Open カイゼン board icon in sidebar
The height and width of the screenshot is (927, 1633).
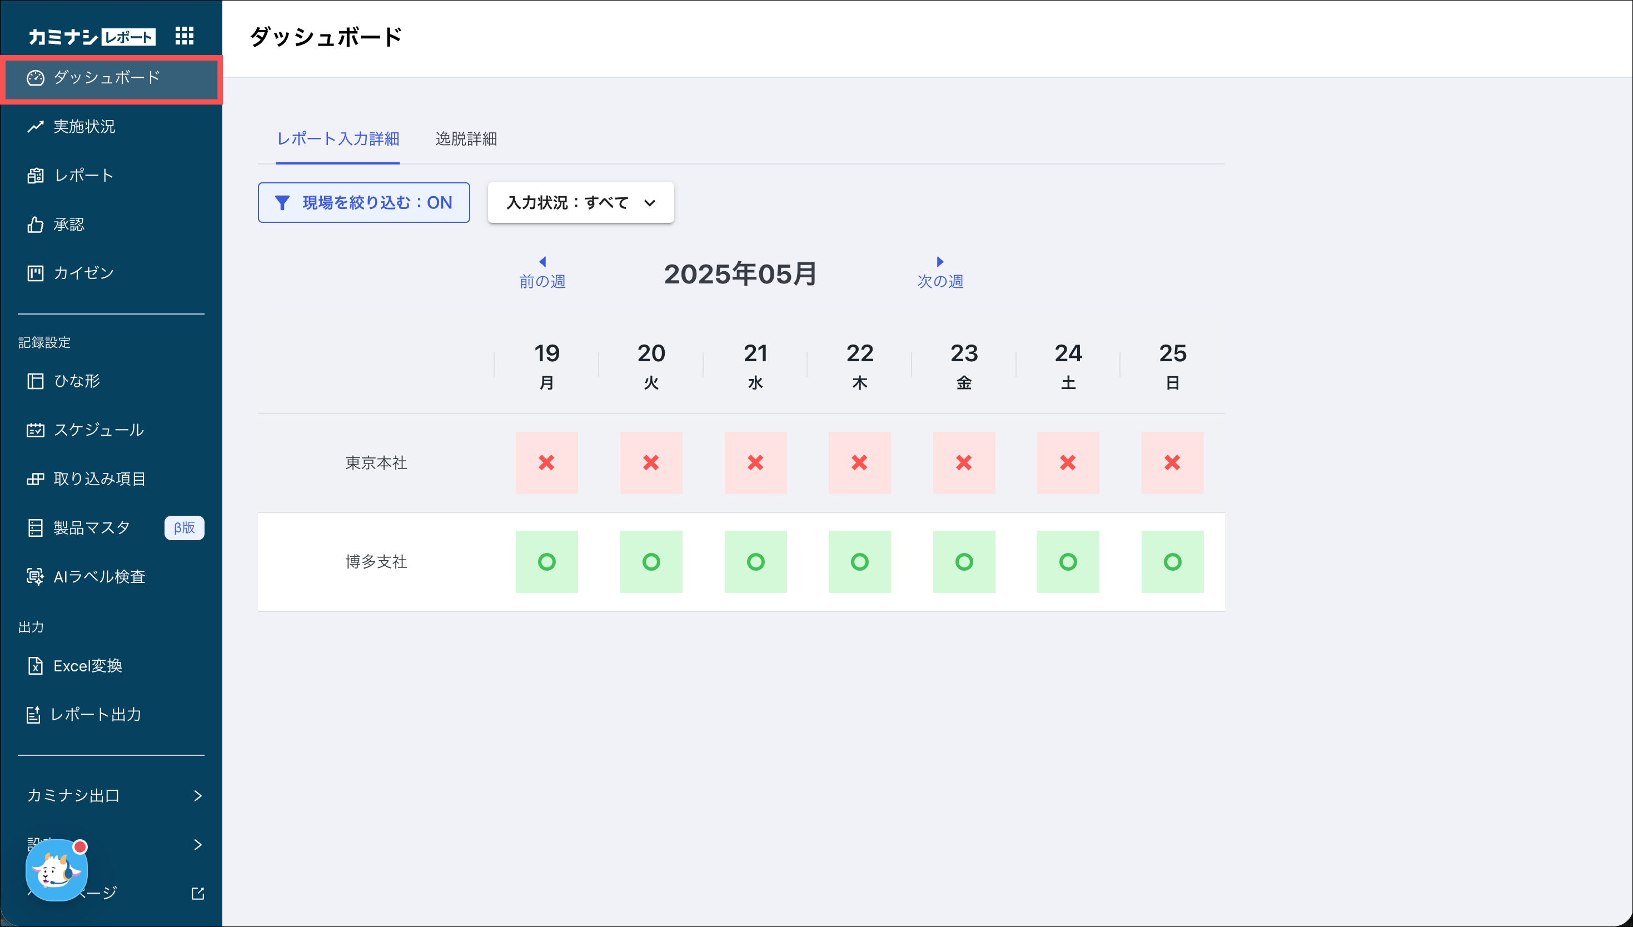tap(35, 273)
